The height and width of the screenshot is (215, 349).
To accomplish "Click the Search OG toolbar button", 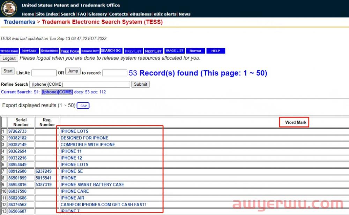I will [x=111, y=51].
